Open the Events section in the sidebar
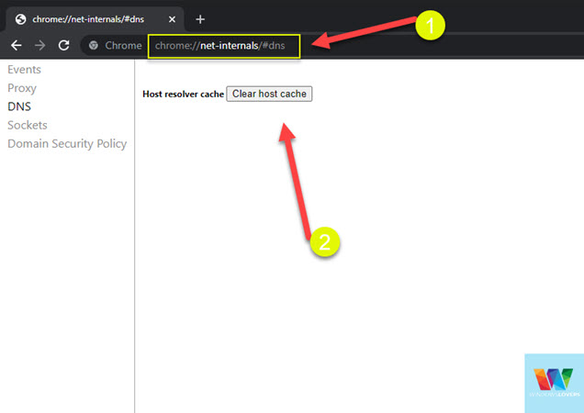This screenshot has width=584, height=413. 24,70
